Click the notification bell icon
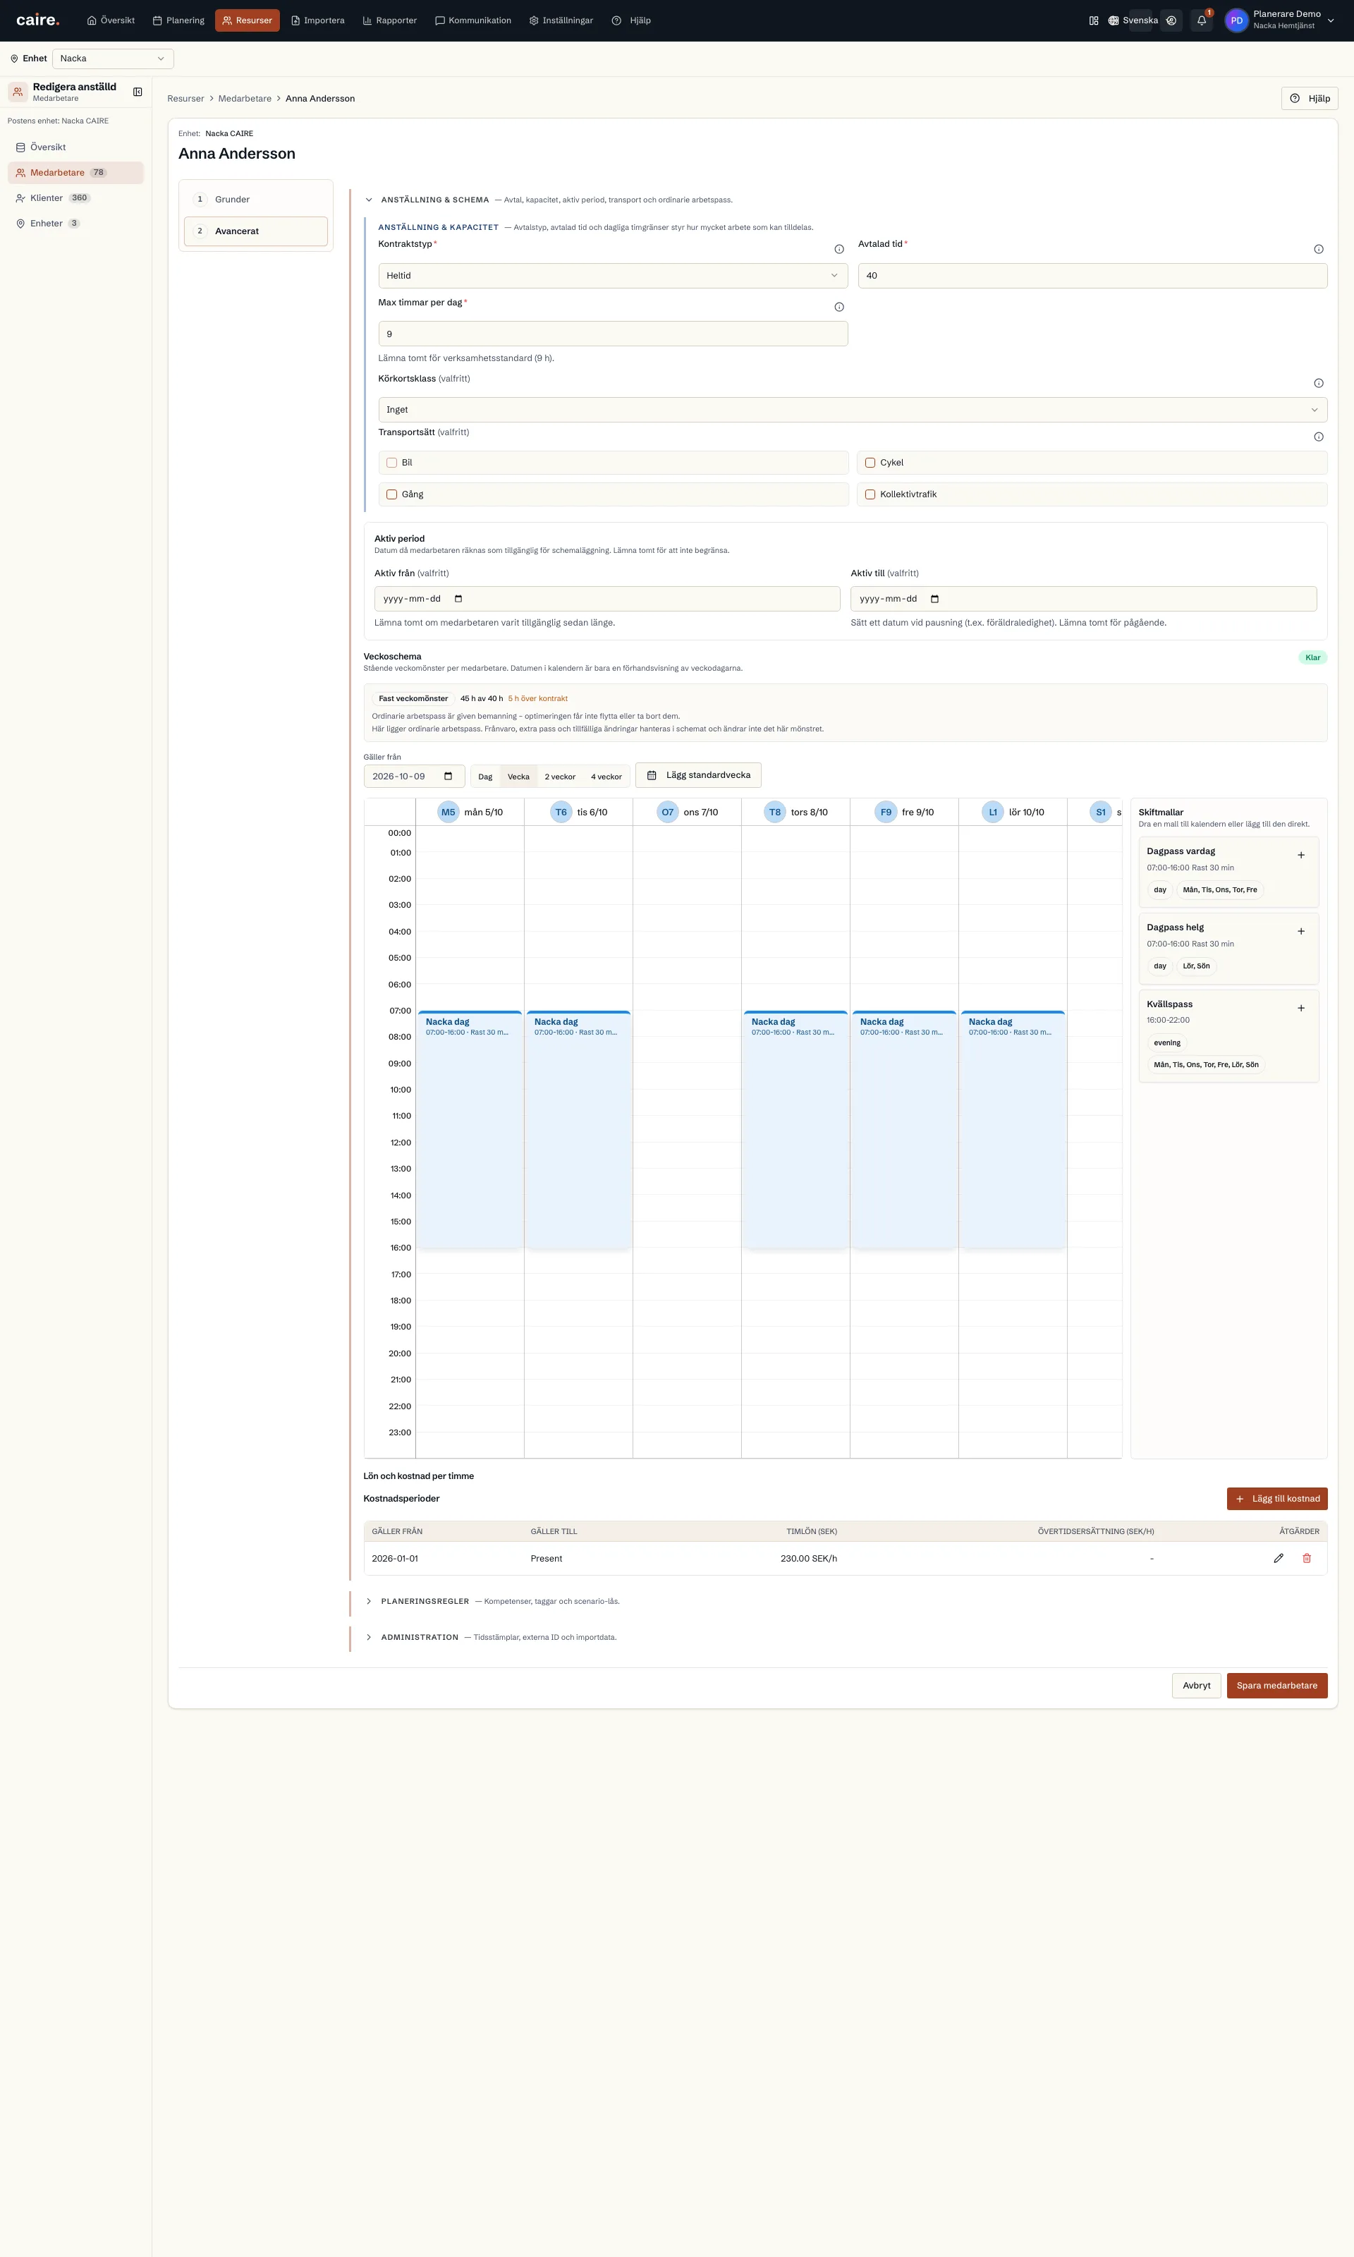The image size is (1354, 2257). [1202, 20]
